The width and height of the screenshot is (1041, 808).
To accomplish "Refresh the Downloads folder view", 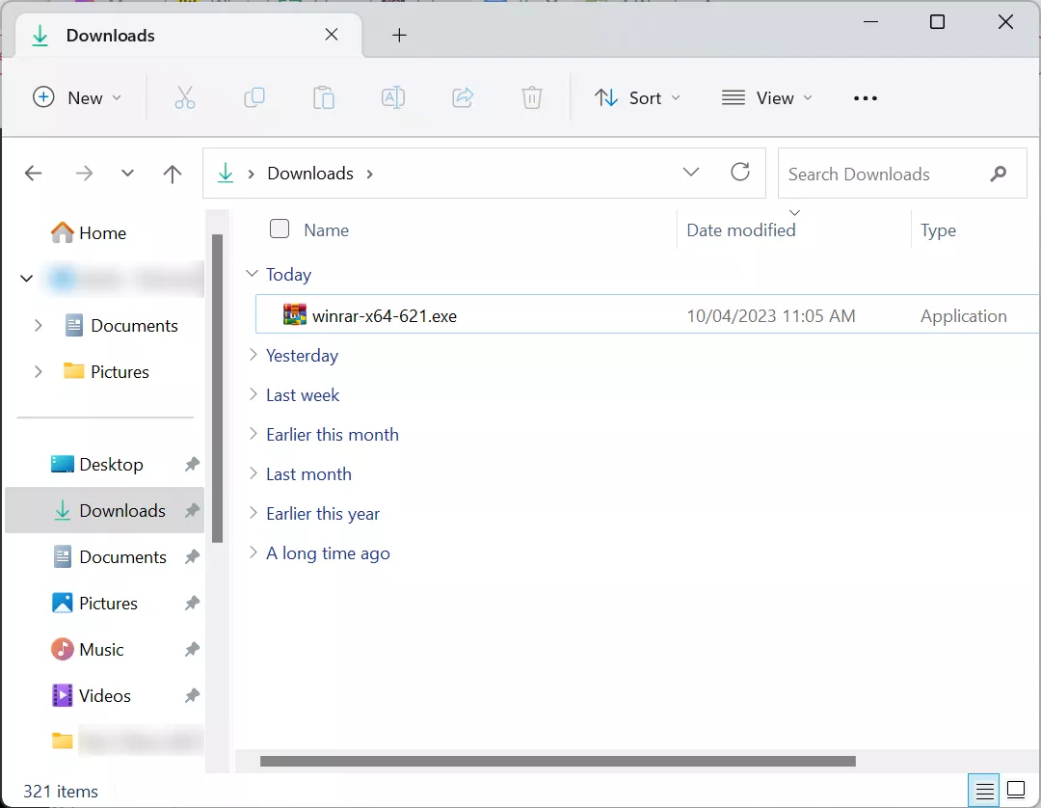I will click(x=740, y=173).
